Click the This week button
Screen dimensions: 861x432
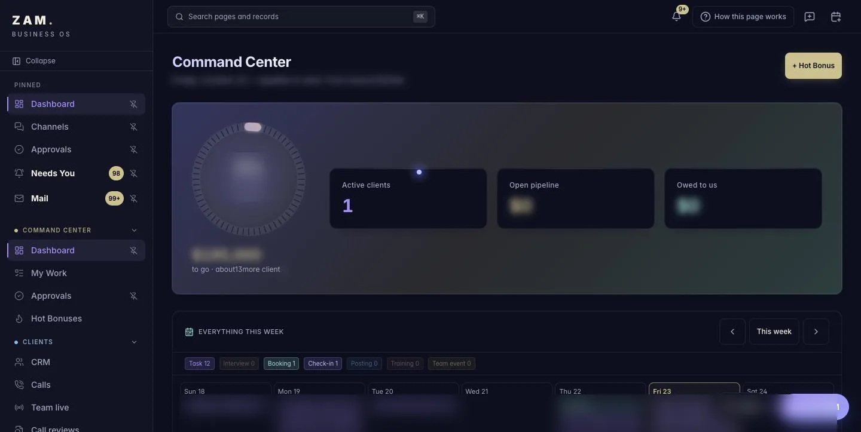[x=774, y=332]
